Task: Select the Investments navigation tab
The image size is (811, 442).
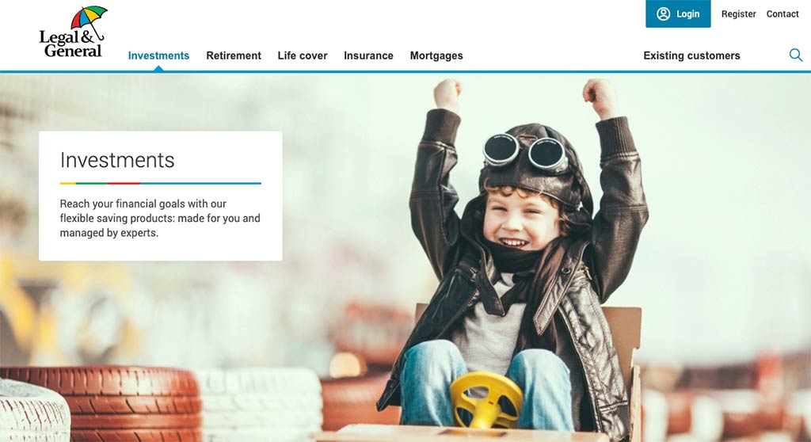Action: (158, 55)
